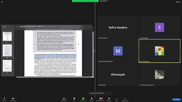Expand share options arrow beside Share Screen
This screenshot has height=102, width=182.
(87, 99)
